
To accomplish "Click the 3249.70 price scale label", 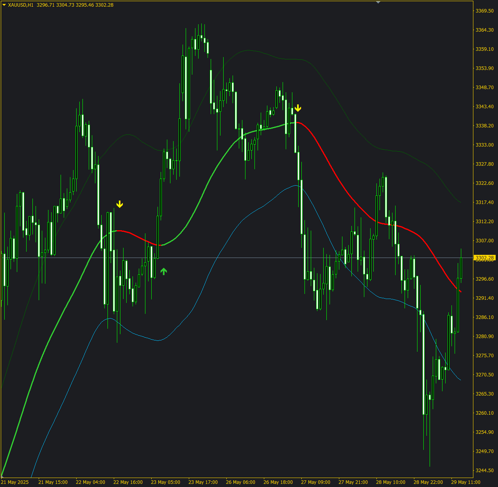I will coord(484,451).
